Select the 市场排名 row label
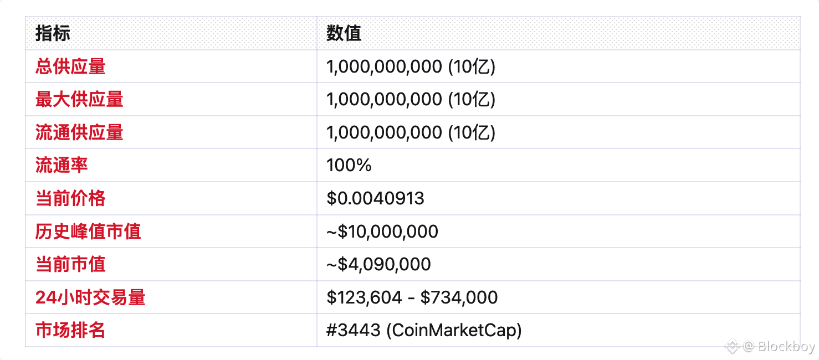Viewport: 819px width, 360px height. pos(70,330)
